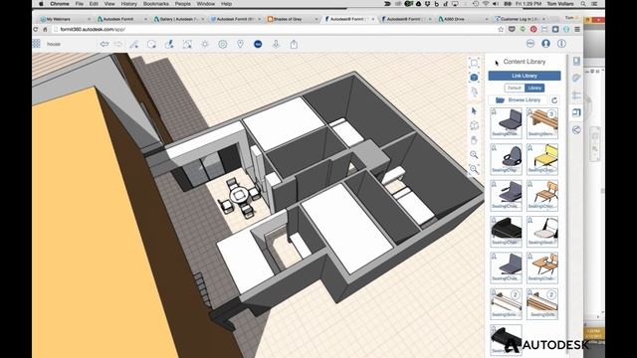Viewport: 637px width, 358px height.
Task: Open the user profile icon
Action: point(545,44)
